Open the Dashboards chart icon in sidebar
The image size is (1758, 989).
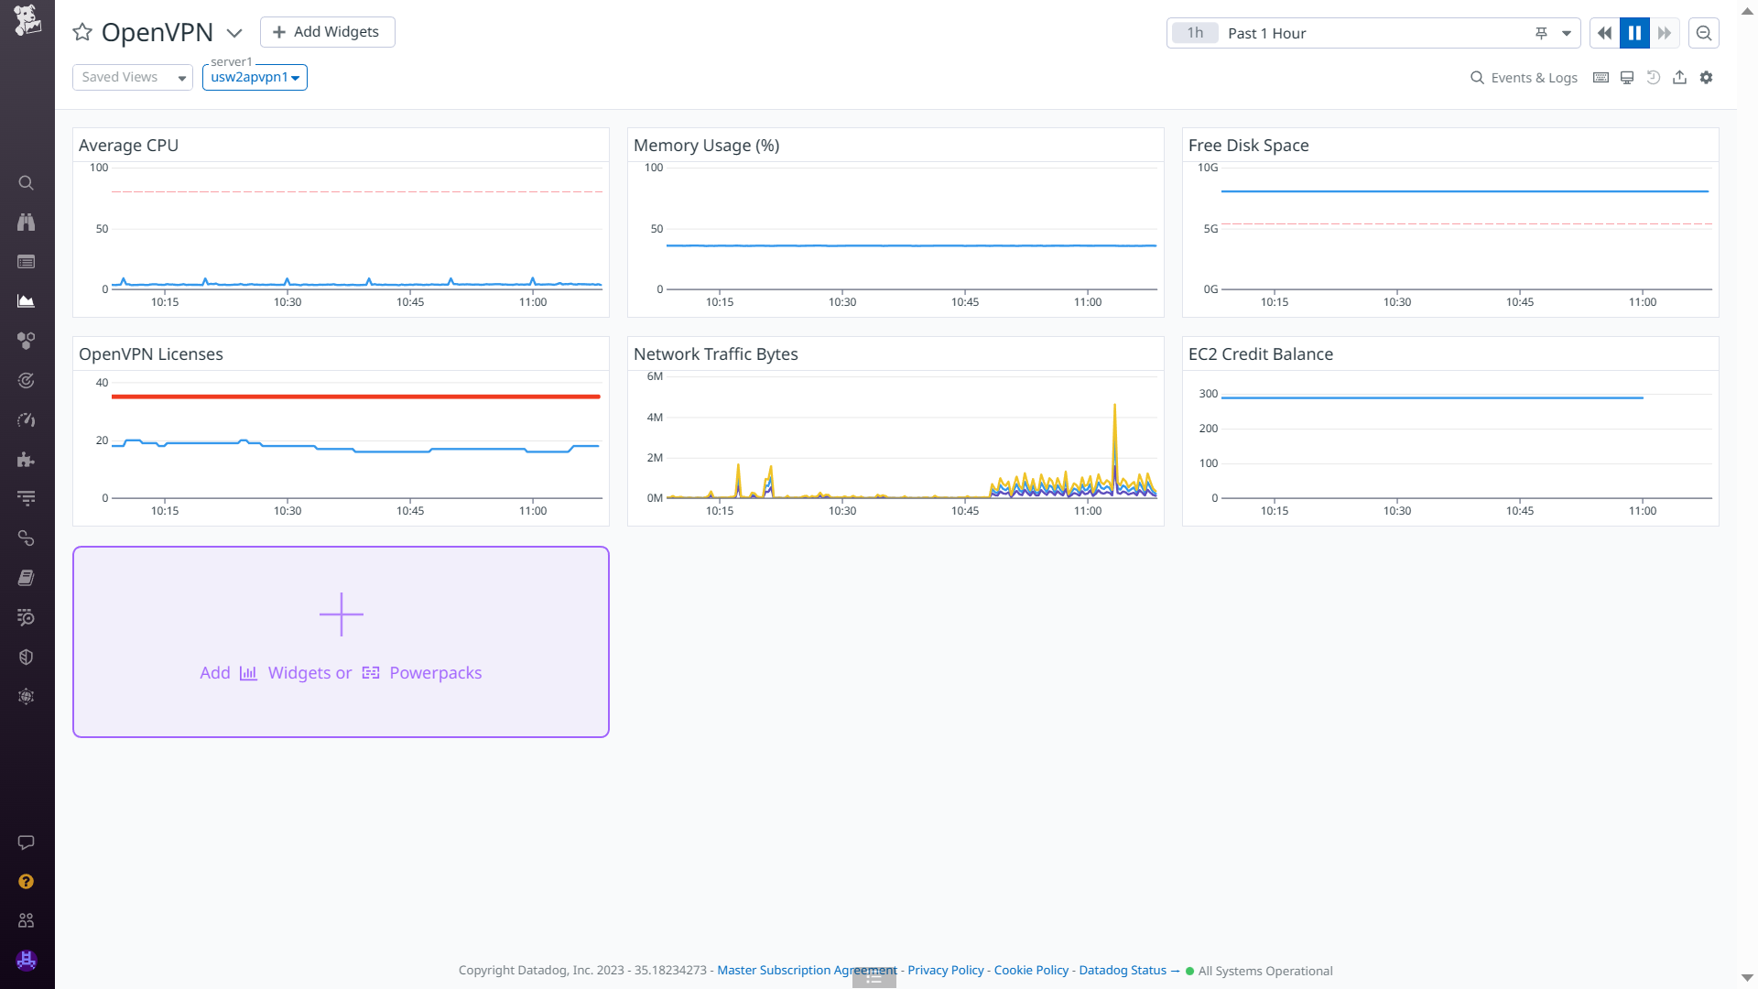point(26,301)
